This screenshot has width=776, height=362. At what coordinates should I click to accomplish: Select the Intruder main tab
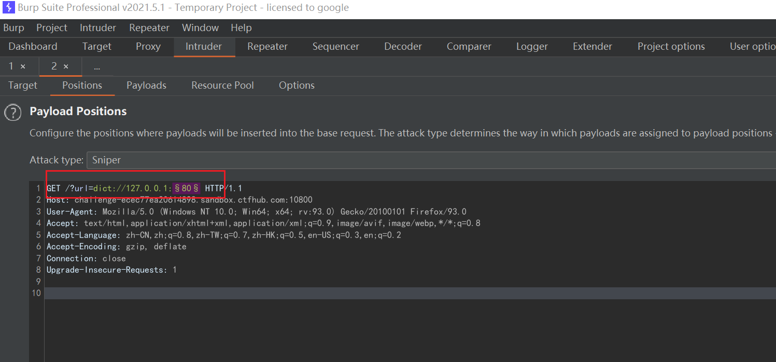pos(204,47)
